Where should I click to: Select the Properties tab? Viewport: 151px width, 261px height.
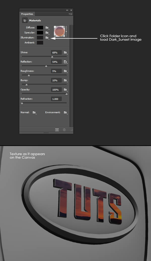point(27,14)
